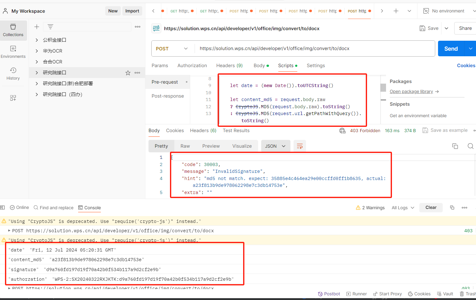Open the collection Runner
Image resolution: width=476 pixels, height=300 pixels.
click(356, 294)
